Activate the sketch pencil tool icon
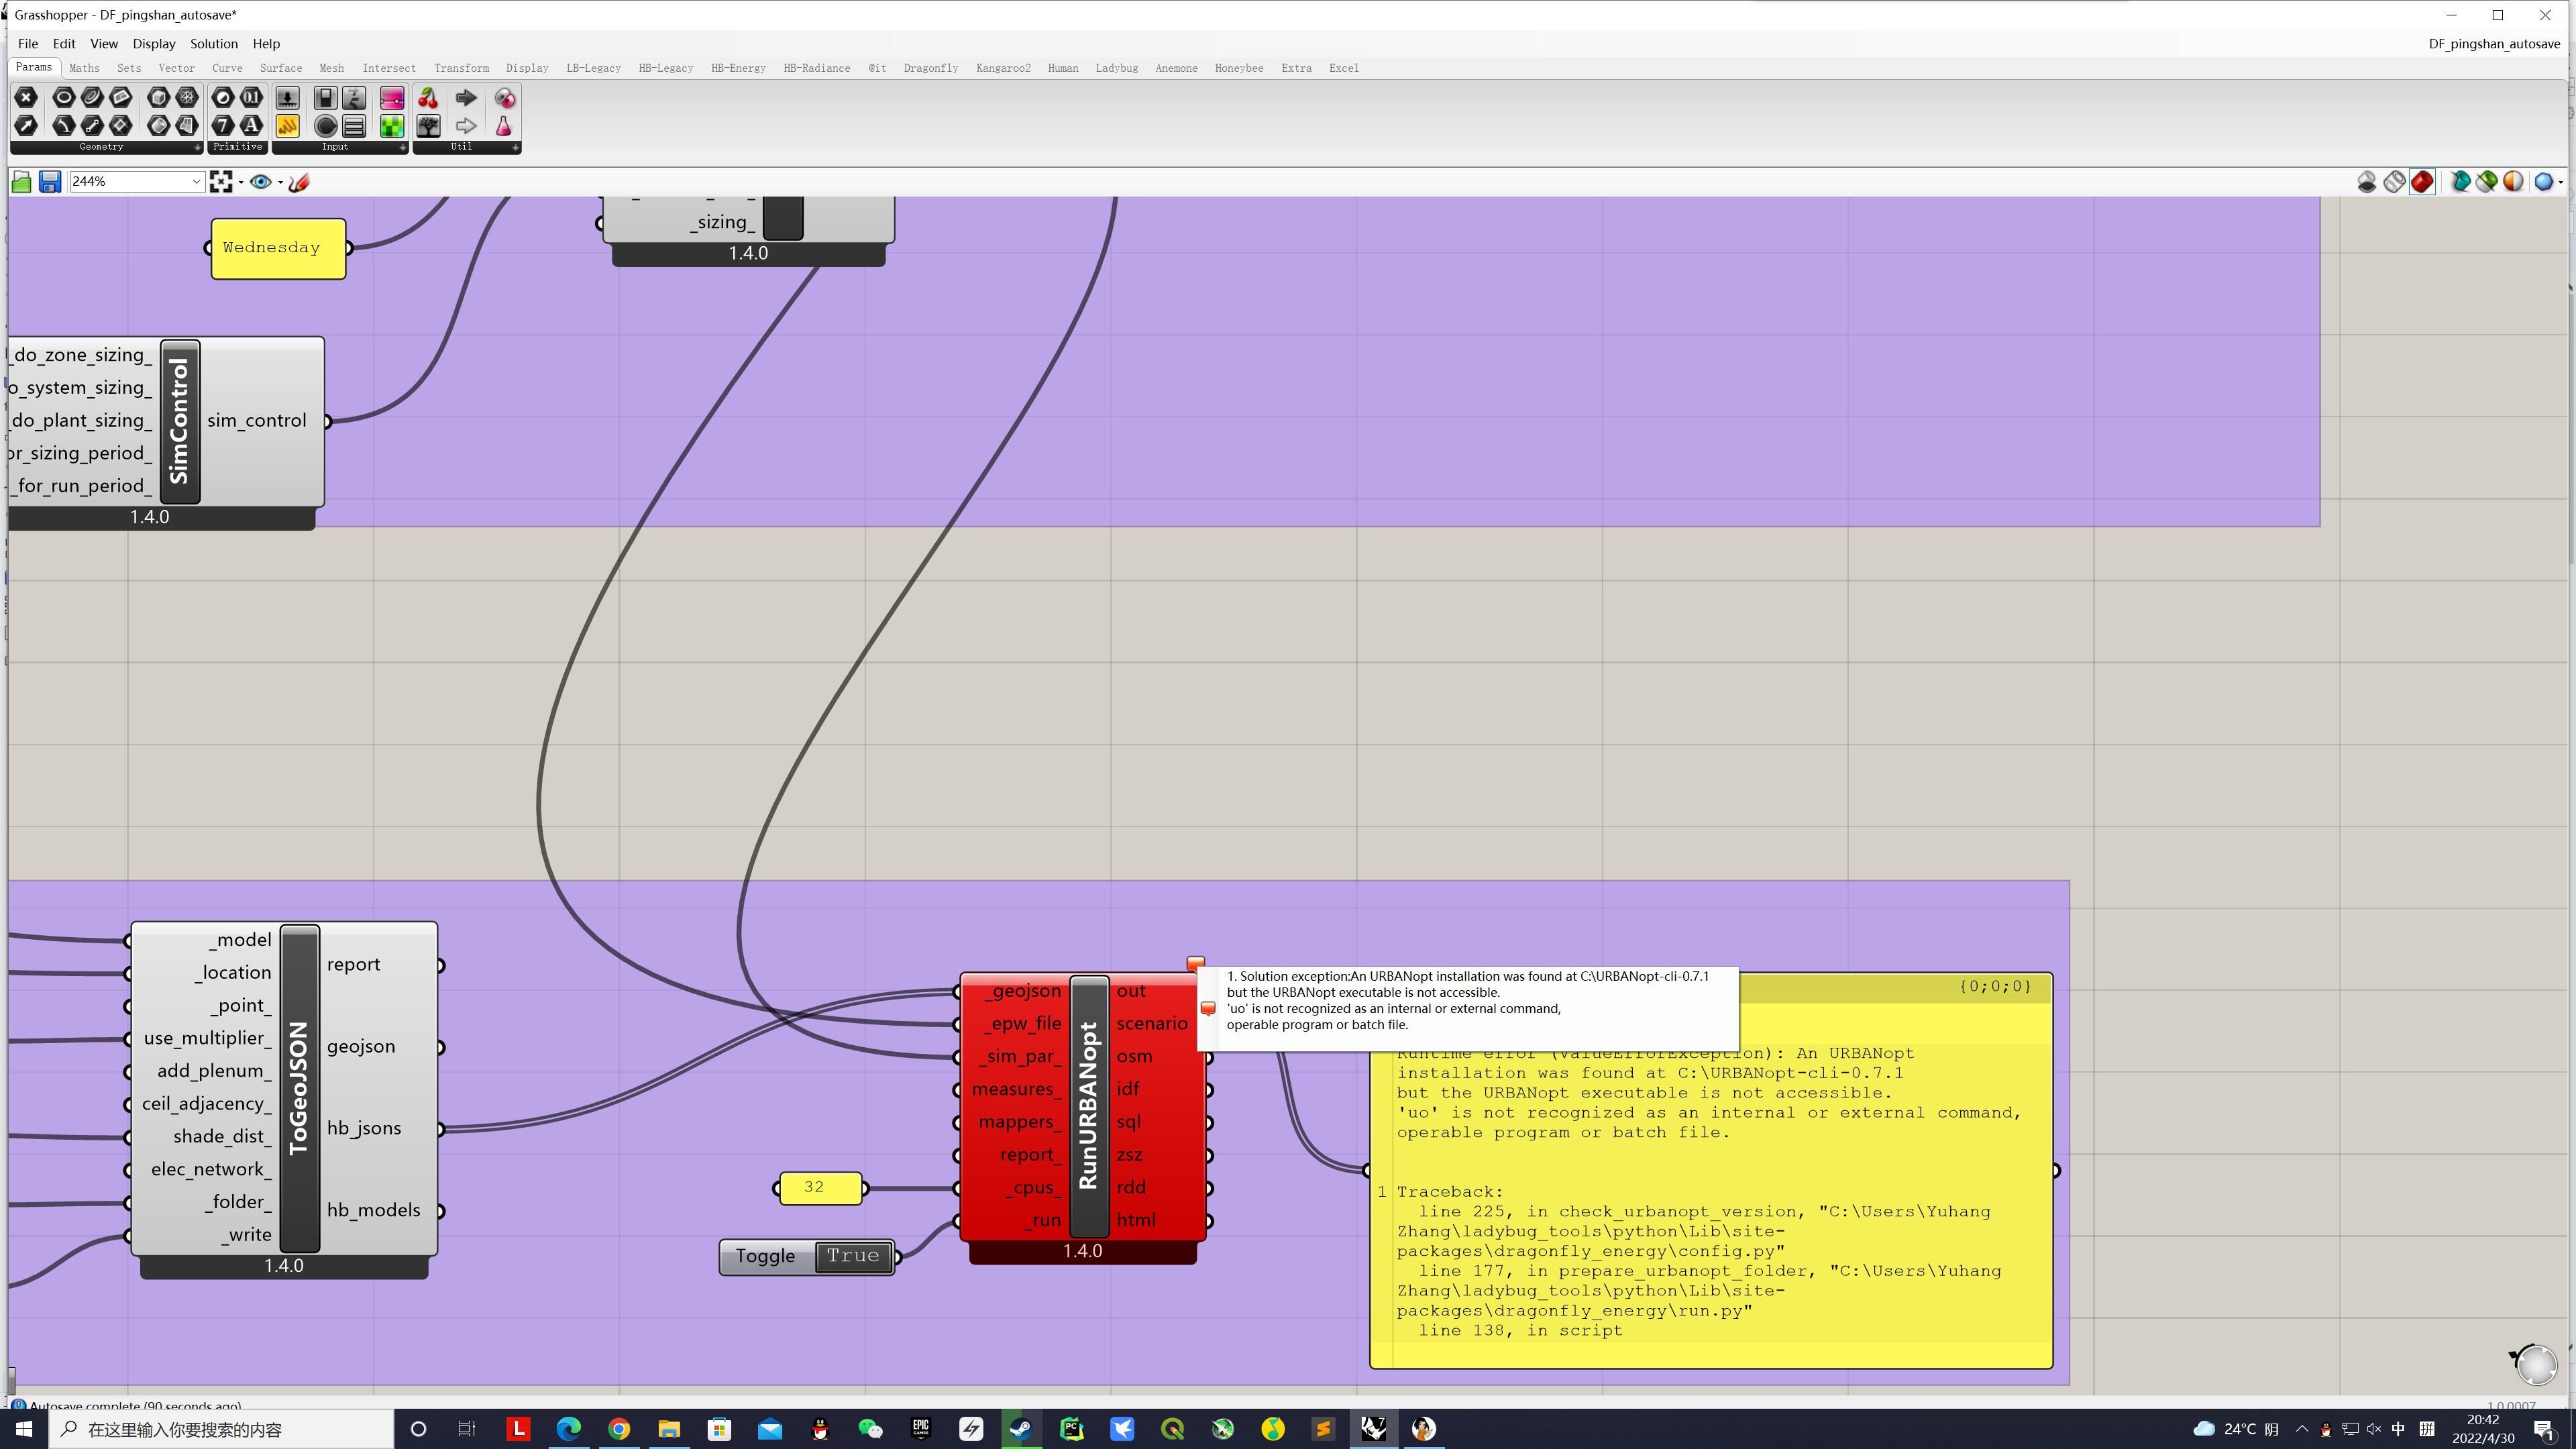Image resolution: width=2576 pixels, height=1449 pixels. pyautogui.click(x=299, y=181)
